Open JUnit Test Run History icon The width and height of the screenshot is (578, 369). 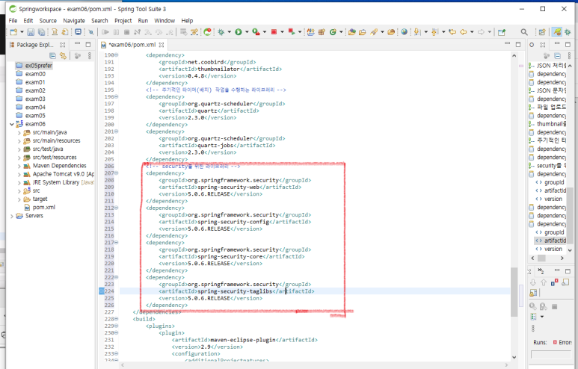[x=533, y=317]
